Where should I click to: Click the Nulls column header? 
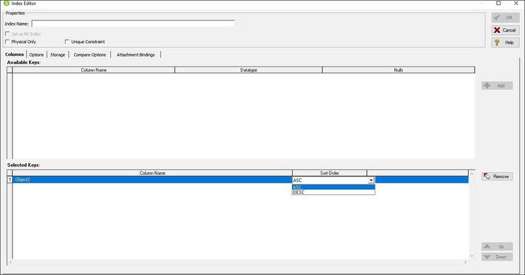click(398, 70)
